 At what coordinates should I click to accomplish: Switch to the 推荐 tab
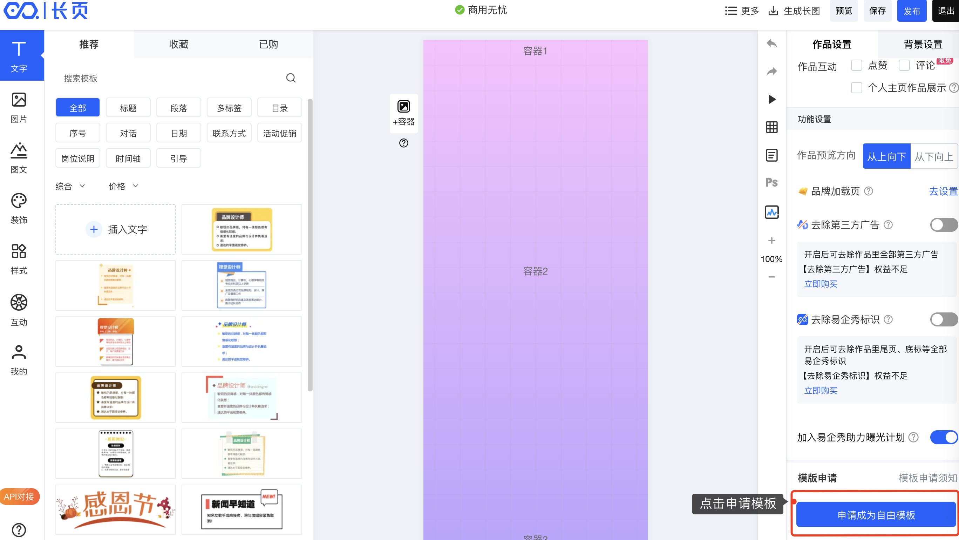[x=89, y=44]
